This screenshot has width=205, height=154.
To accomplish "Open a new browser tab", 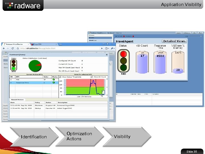I will pos(60,44).
